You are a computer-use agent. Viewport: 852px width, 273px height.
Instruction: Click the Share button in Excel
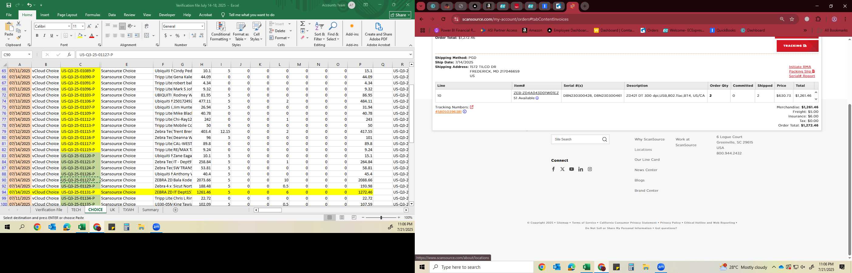tap(400, 15)
